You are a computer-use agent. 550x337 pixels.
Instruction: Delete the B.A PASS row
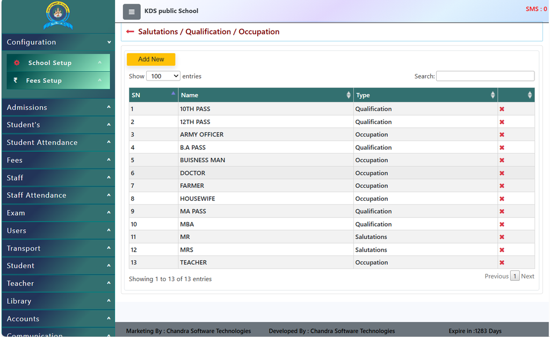coord(502,148)
